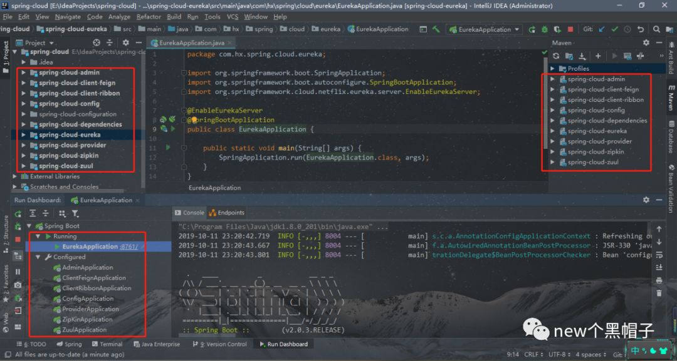This screenshot has height=361, width=677.
Task: Click run gutter icon beside main method
Action: click(168, 148)
